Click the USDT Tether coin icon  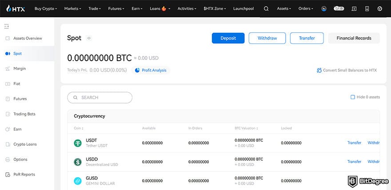pos(78,143)
